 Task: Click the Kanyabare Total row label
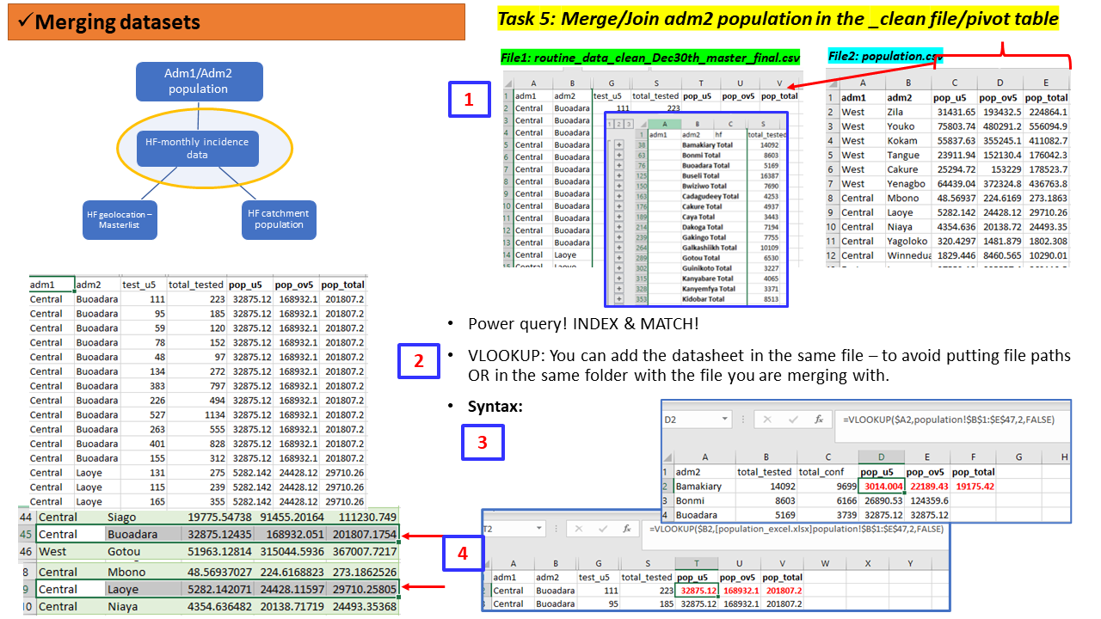tap(708, 279)
